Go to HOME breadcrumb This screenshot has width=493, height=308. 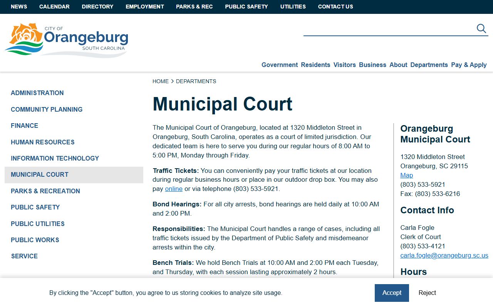(x=161, y=81)
